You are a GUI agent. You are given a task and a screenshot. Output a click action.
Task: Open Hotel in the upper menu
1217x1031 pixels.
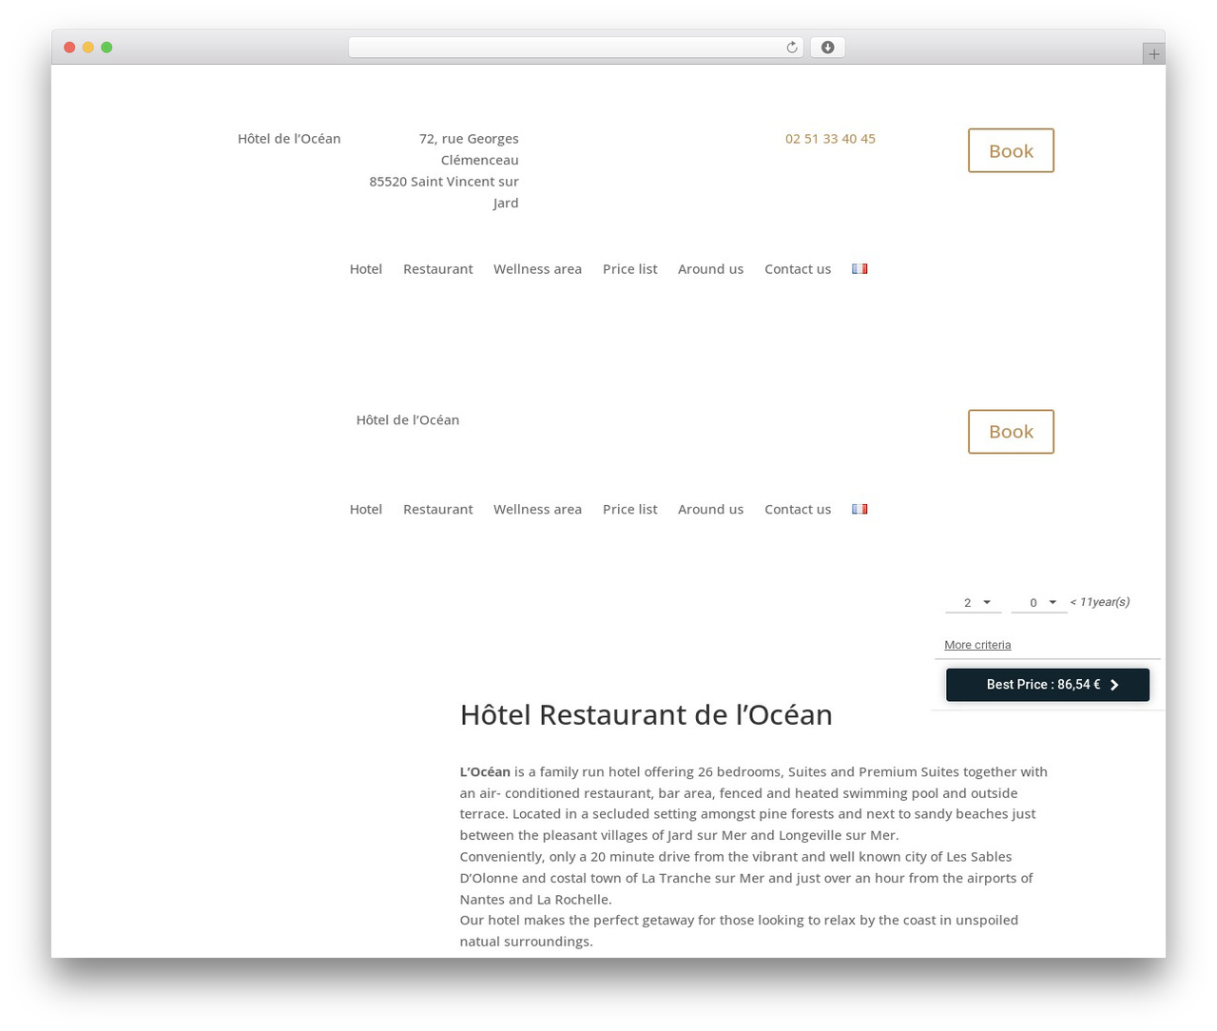tap(366, 269)
